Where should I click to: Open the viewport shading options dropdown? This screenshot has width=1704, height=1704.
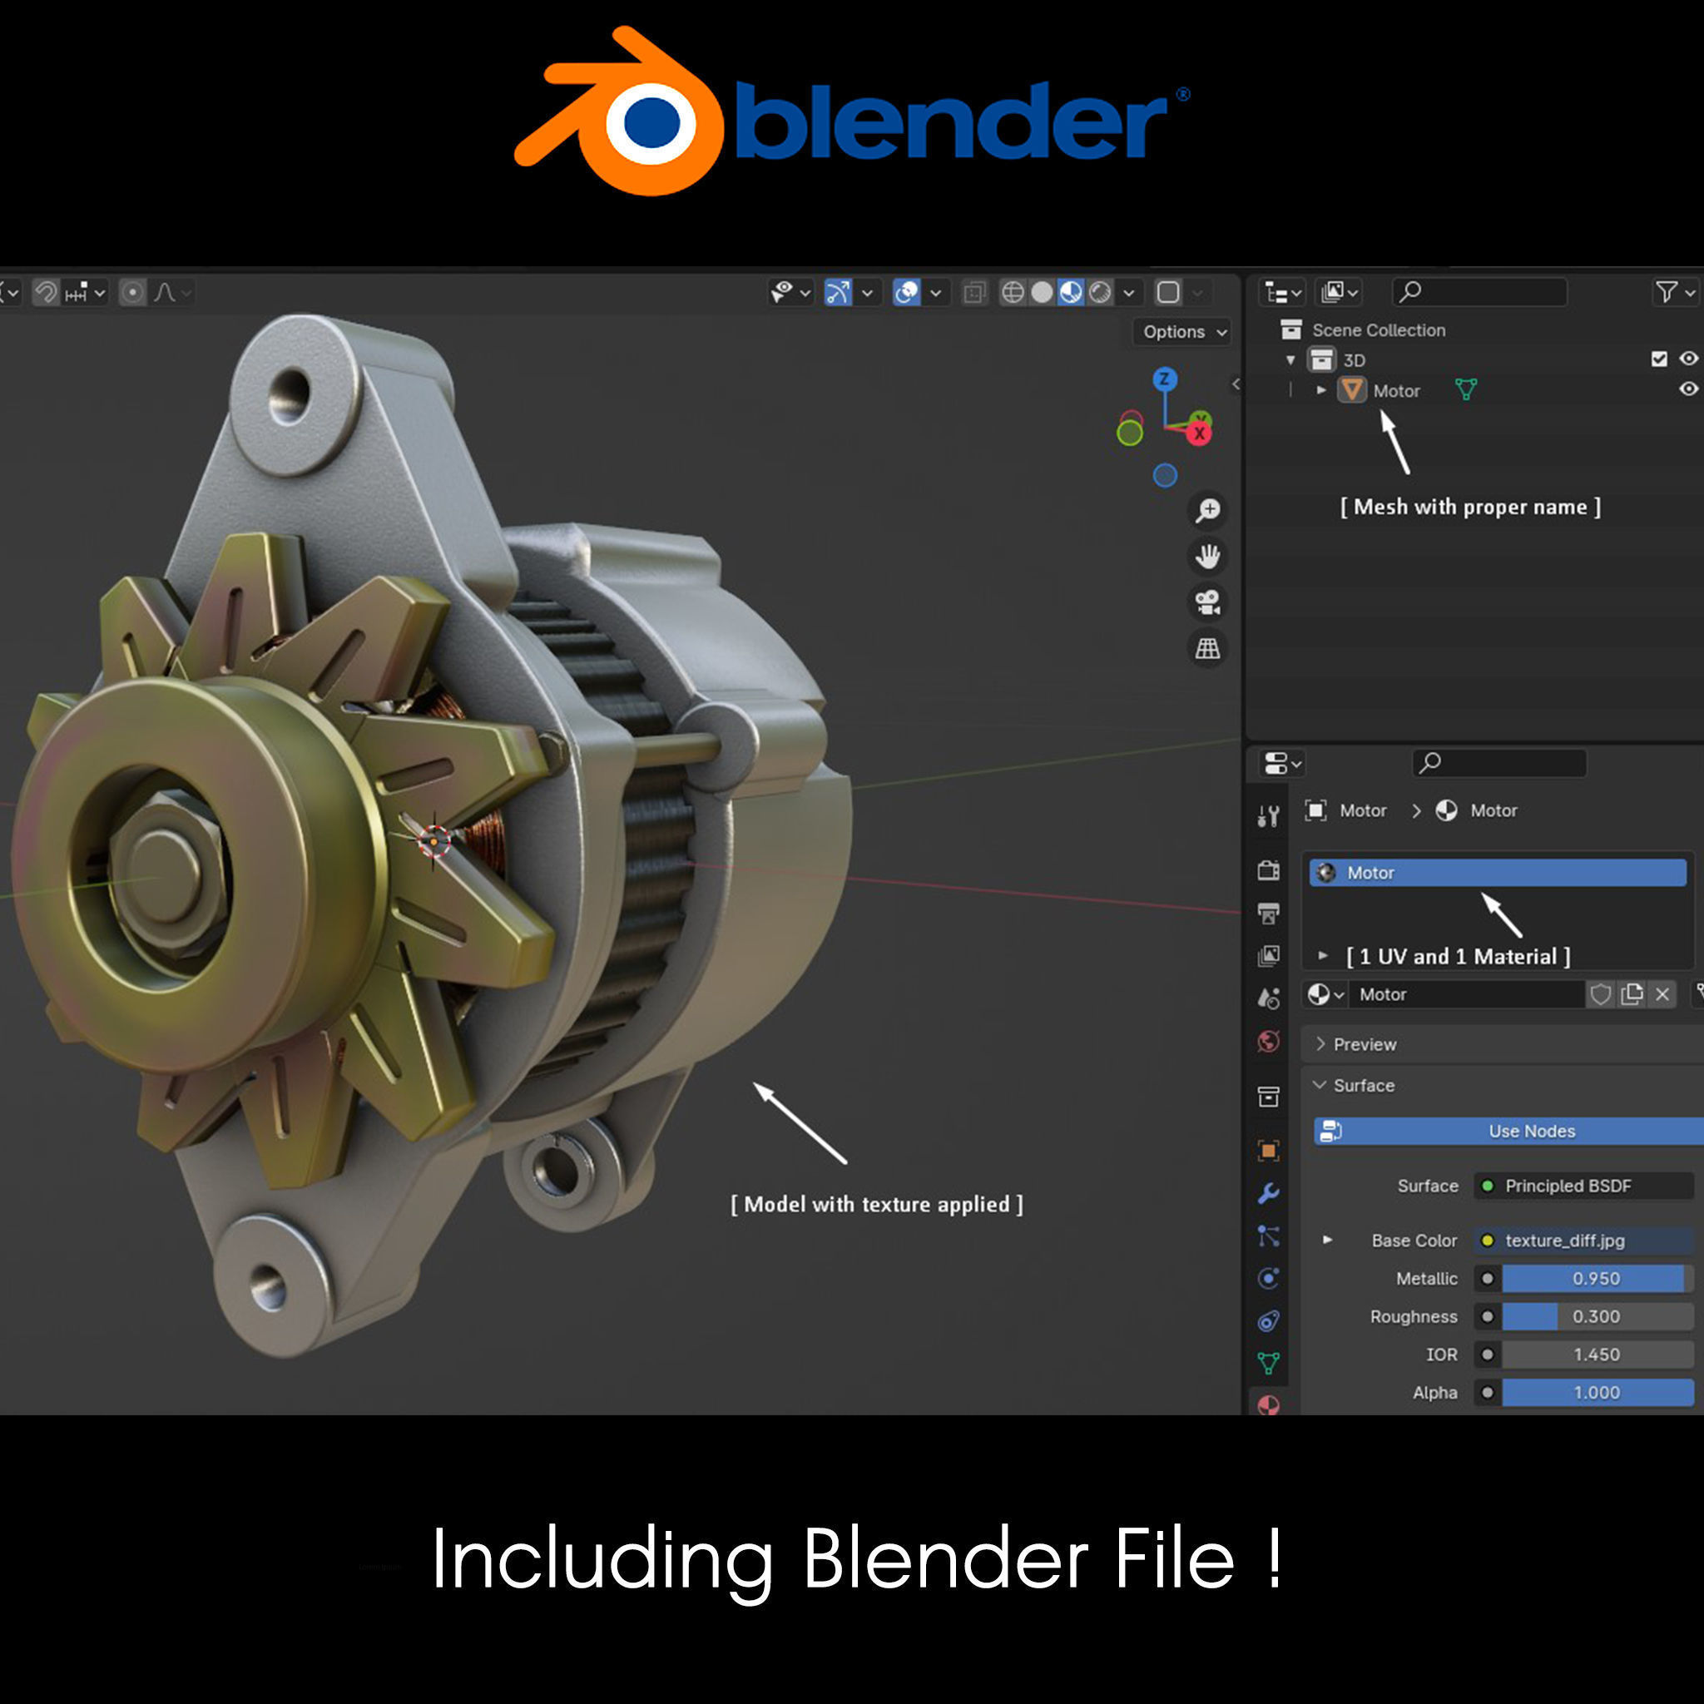click(x=1128, y=292)
